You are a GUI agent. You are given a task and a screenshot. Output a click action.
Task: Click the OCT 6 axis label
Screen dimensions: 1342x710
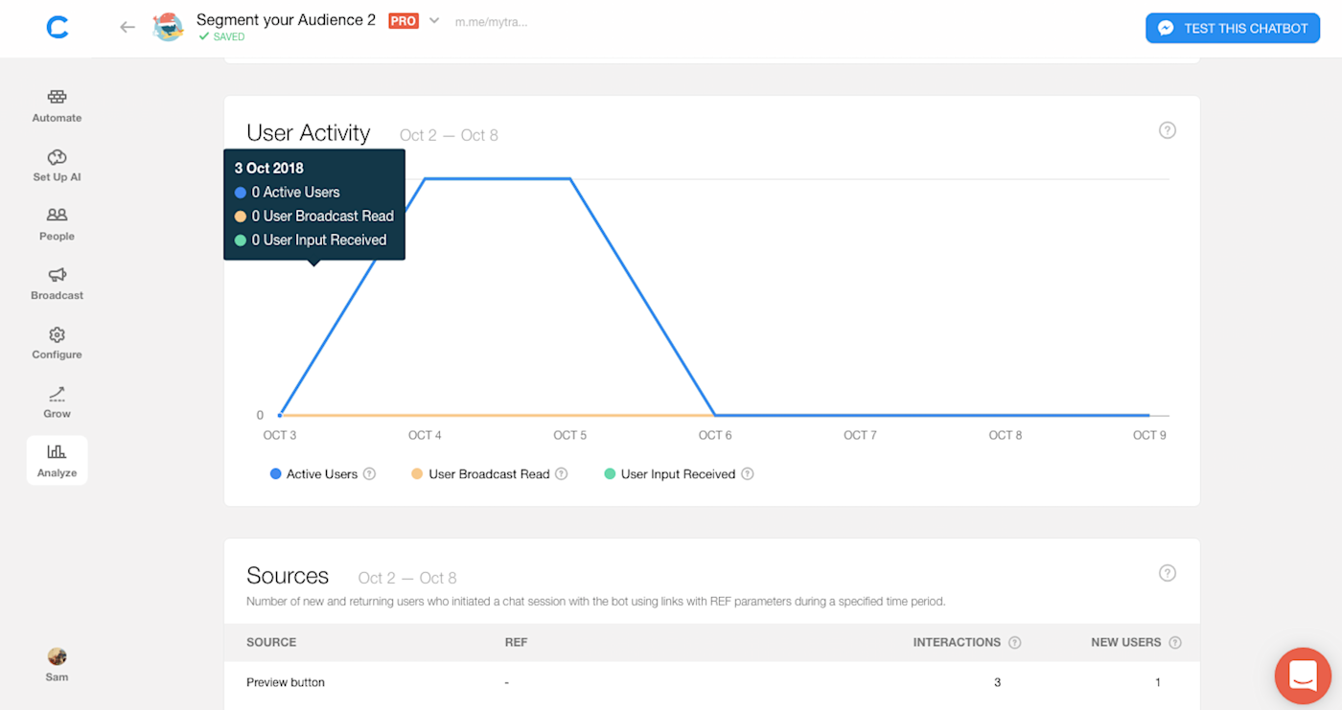coord(715,435)
